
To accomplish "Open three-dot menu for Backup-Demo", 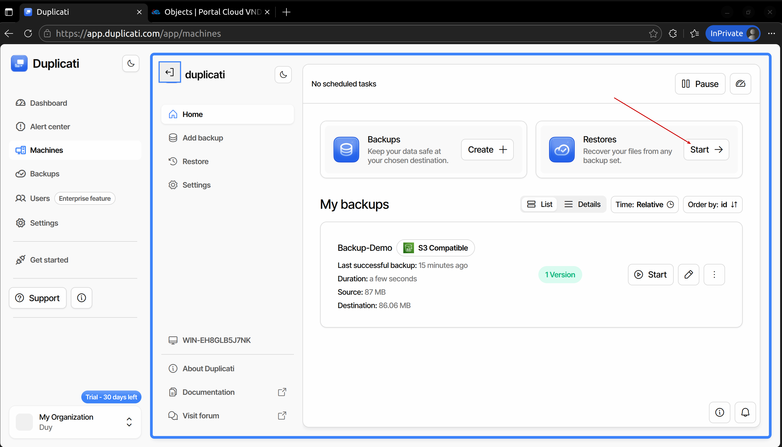I will [714, 274].
